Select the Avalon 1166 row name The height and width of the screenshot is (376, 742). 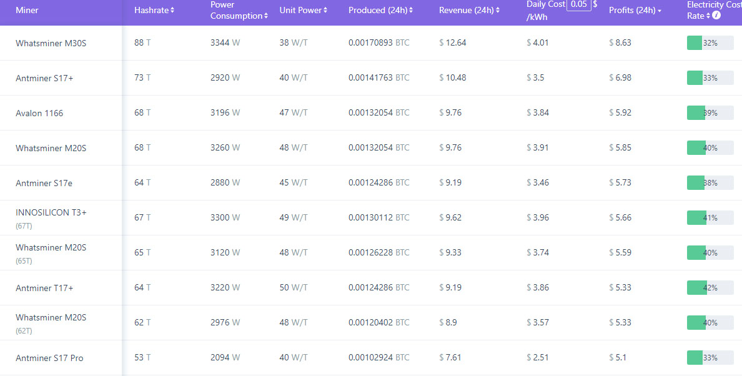pyautogui.click(x=39, y=113)
